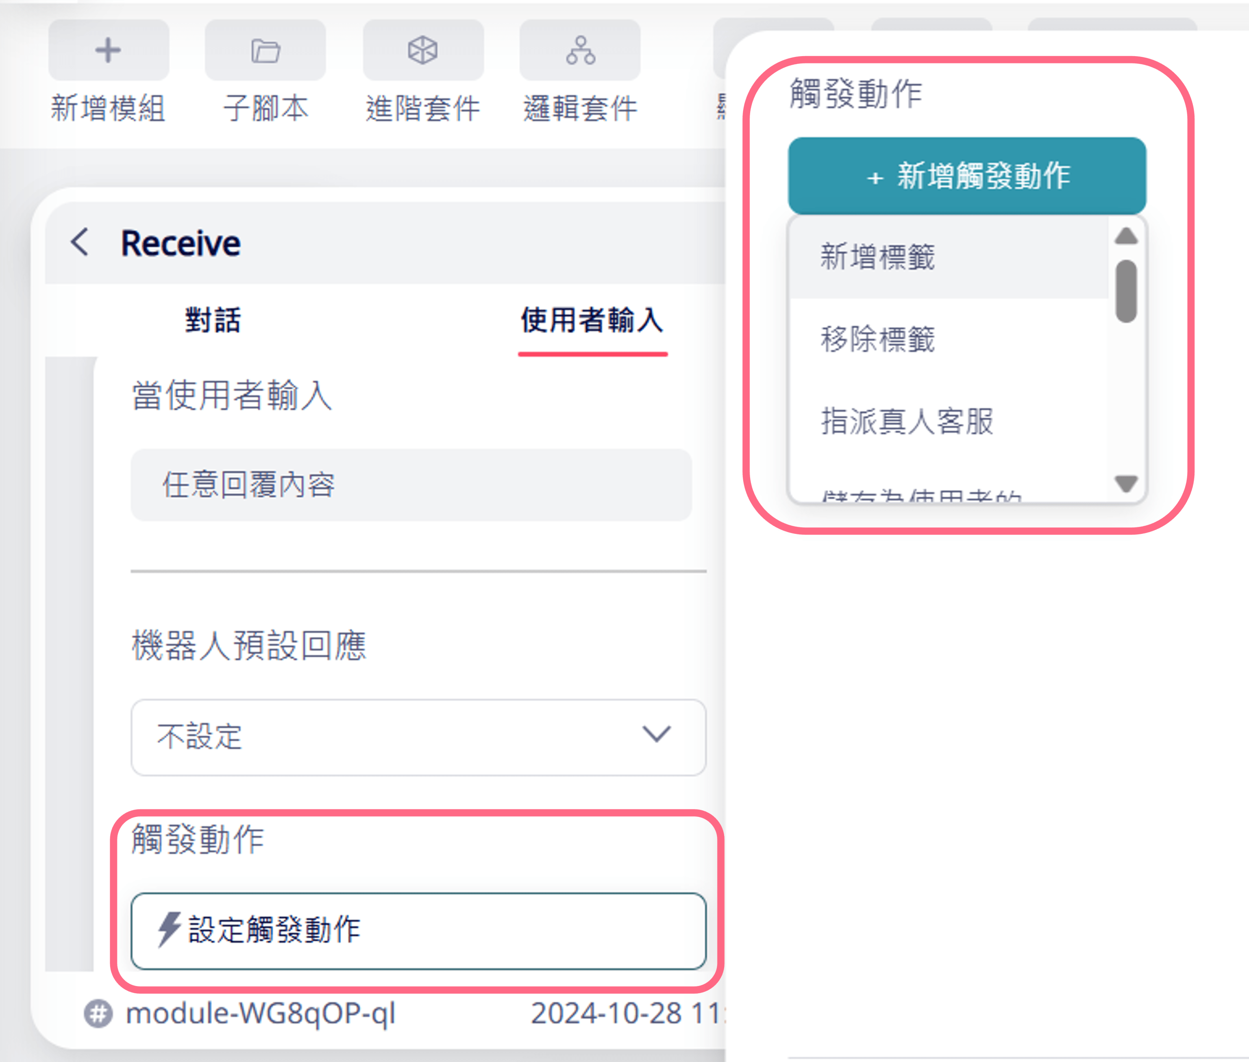Image resolution: width=1249 pixels, height=1062 pixels.
Task: Select the 進階套件 cube icon
Action: 422,50
